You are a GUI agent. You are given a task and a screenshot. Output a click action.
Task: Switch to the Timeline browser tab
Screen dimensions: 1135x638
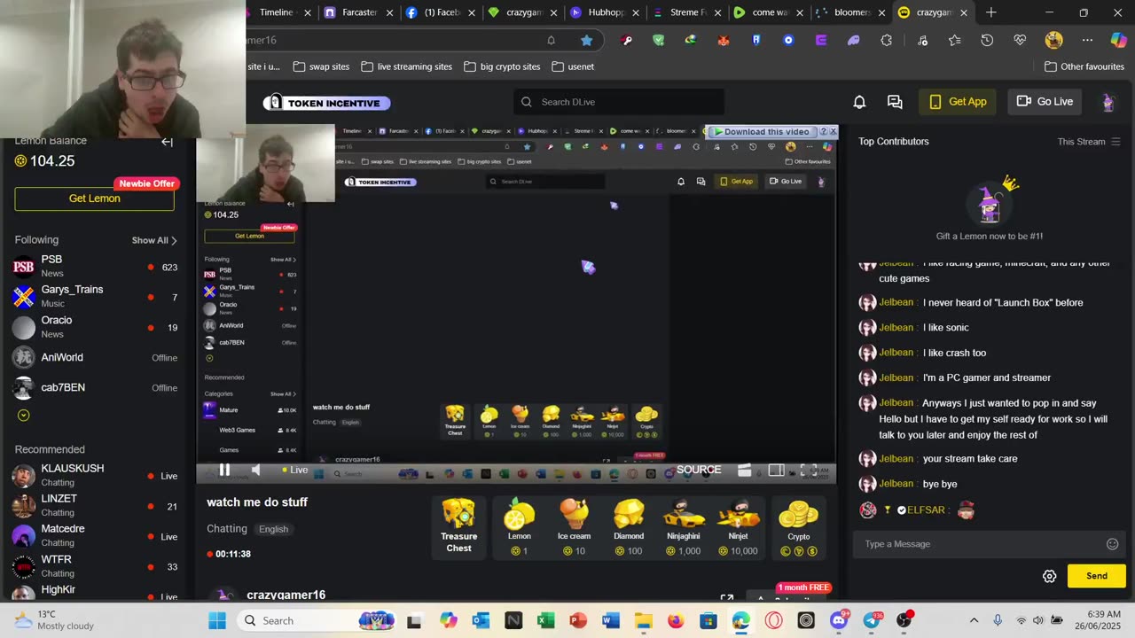tap(276, 12)
